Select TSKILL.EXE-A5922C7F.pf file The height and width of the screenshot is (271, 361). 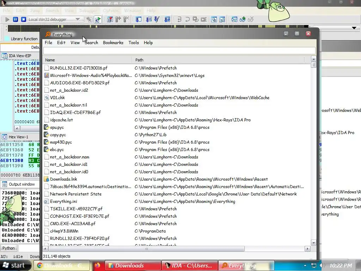click(x=76, y=209)
